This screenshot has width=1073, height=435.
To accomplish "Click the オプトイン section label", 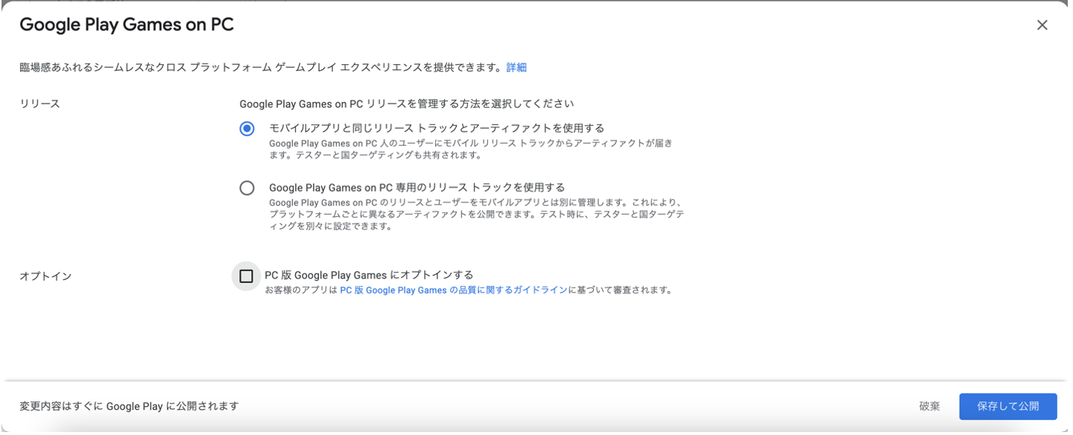I will click(45, 276).
